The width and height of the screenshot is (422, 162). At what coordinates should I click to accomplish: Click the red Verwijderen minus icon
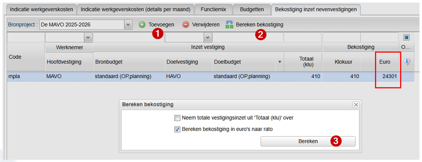coord(186,24)
